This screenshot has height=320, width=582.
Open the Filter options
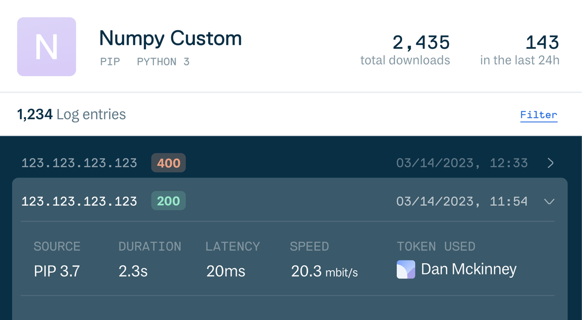tap(538, 114)
